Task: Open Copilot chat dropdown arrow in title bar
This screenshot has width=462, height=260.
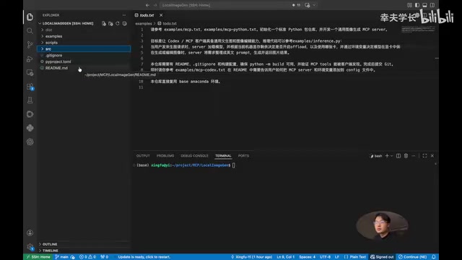Action: pyautogui.click(x=314, y=5)
